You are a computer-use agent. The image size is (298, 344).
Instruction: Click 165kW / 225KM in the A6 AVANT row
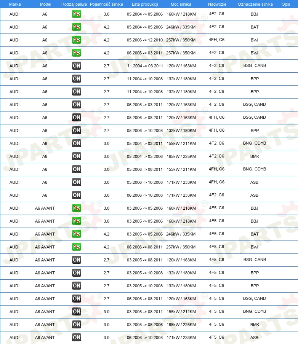(181, 325)
